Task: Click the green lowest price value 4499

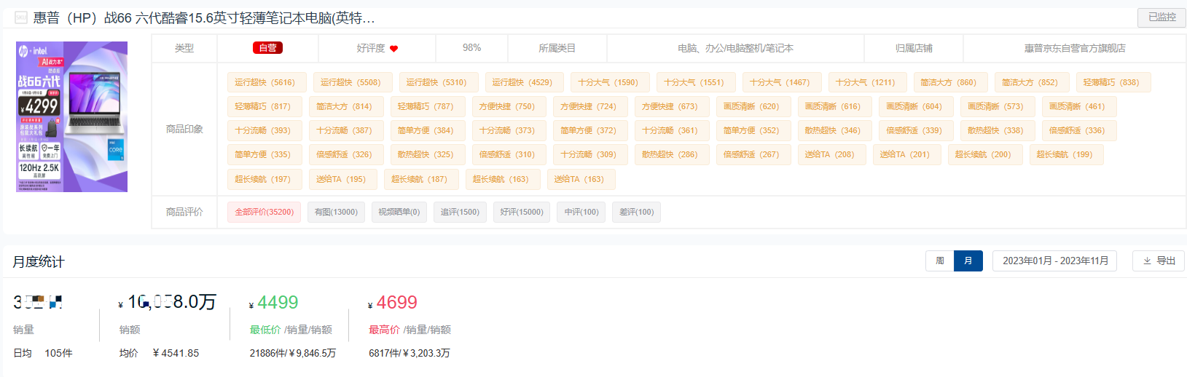Action: click(x=278, y=302)
